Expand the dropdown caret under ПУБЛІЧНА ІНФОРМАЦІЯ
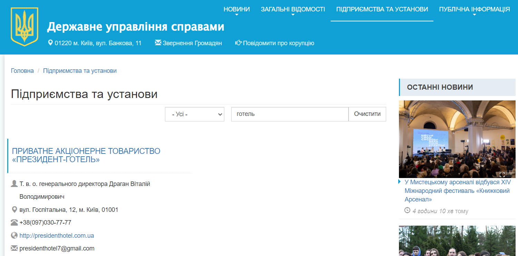518x256 pixels. 475,15
